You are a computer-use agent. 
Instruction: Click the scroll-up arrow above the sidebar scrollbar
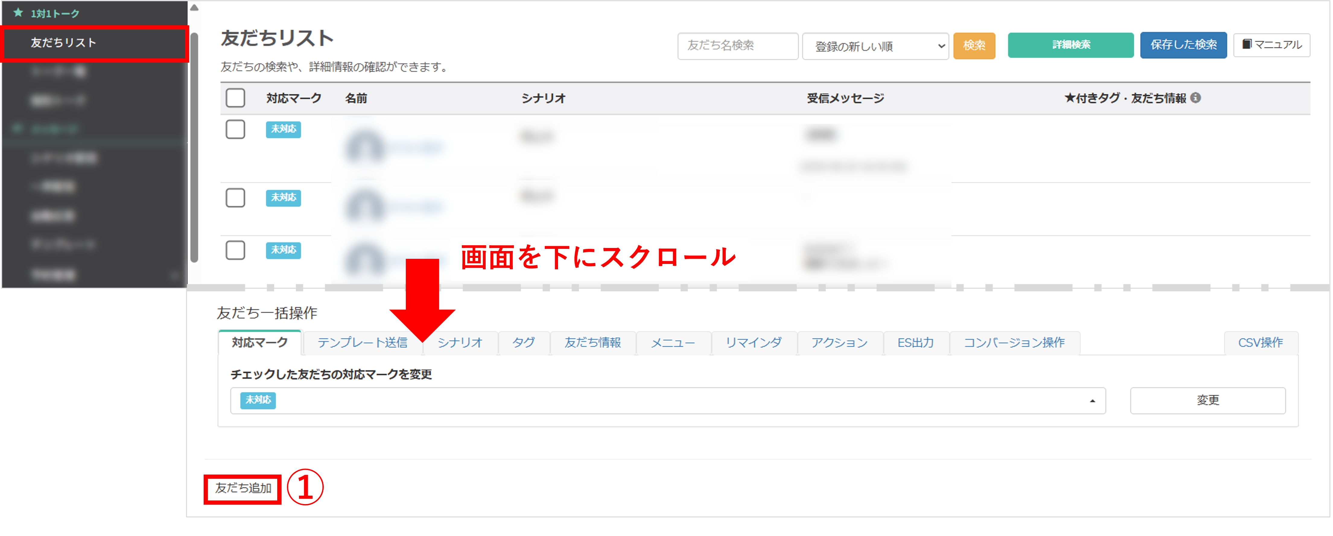tap(194, 8)
